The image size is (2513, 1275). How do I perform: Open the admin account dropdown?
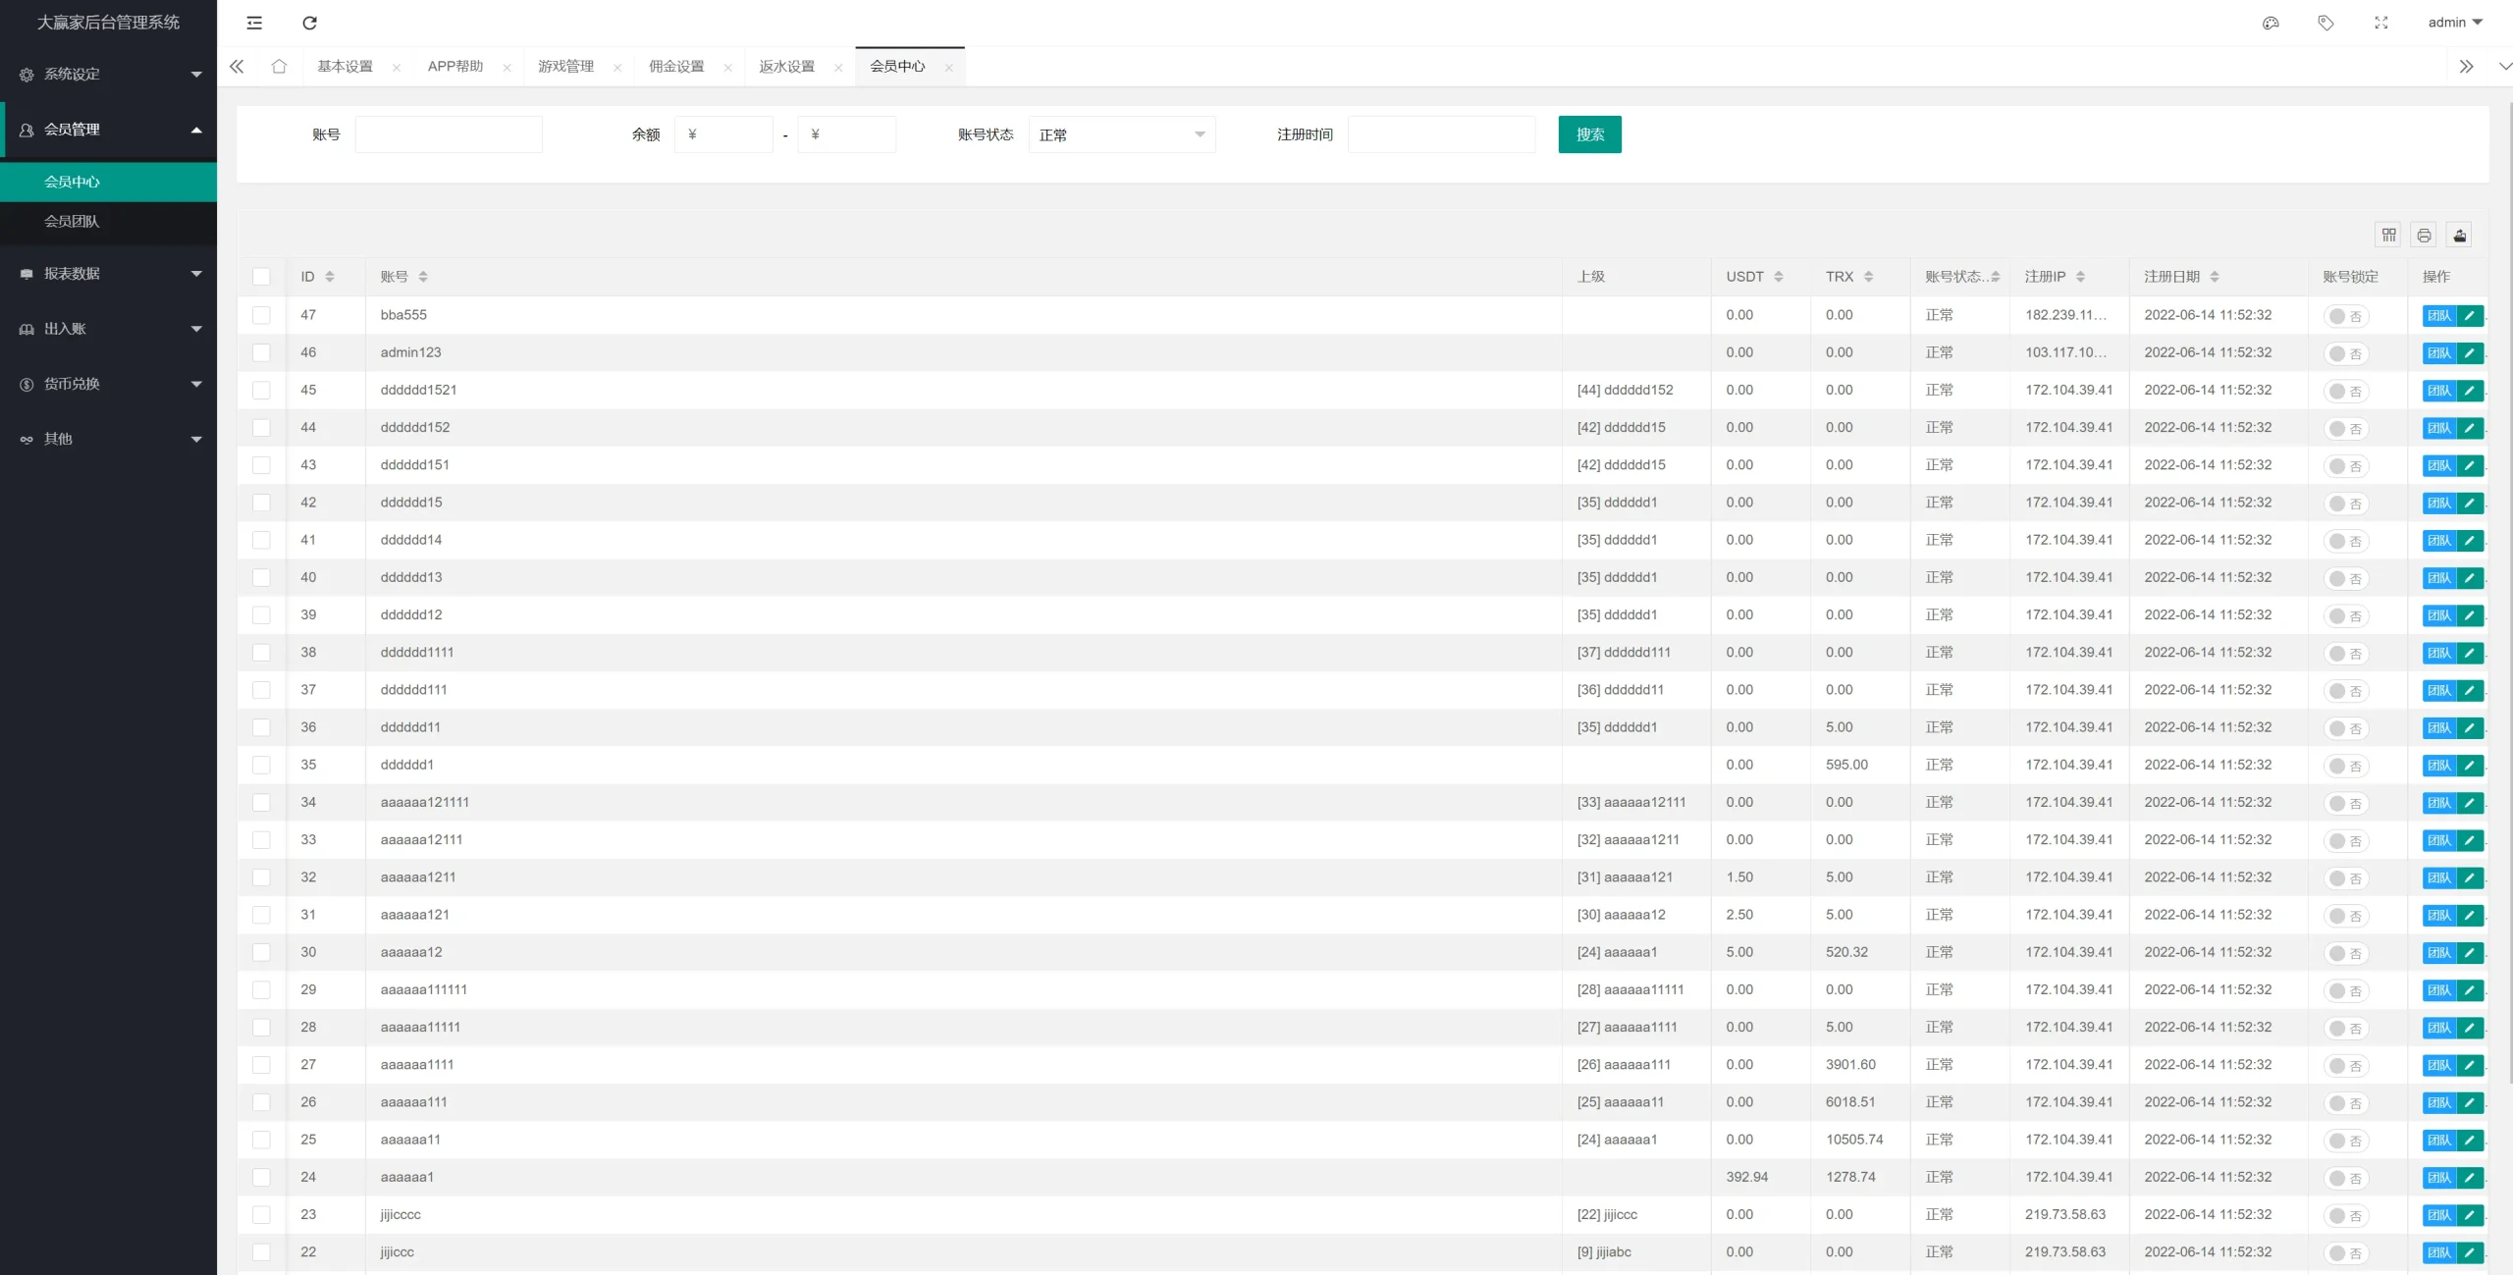(x=2450, y=22)
